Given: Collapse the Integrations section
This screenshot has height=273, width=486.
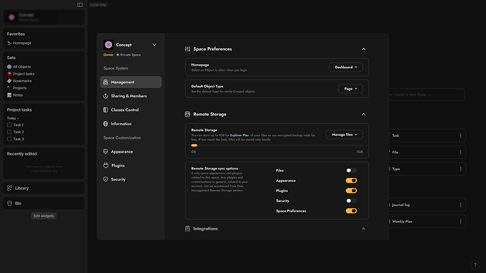Looking at the screenshot, I should click(x=363, y=229).
